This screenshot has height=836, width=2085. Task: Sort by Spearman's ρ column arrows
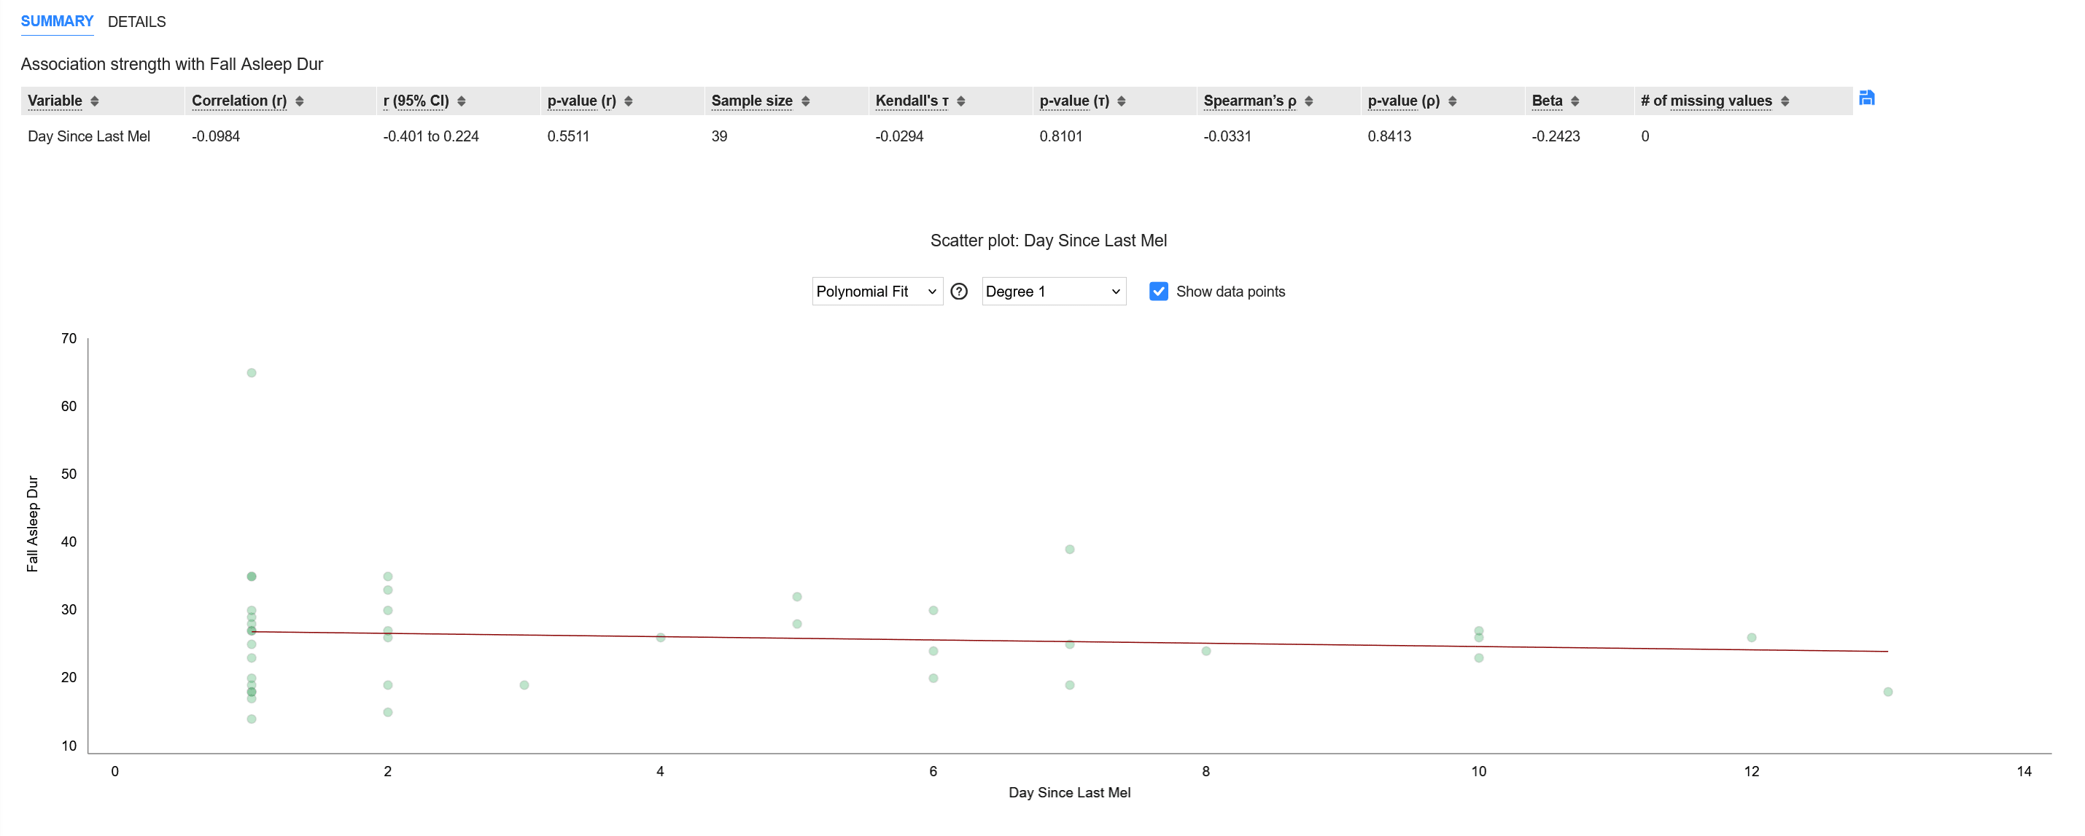point(1309,101)
